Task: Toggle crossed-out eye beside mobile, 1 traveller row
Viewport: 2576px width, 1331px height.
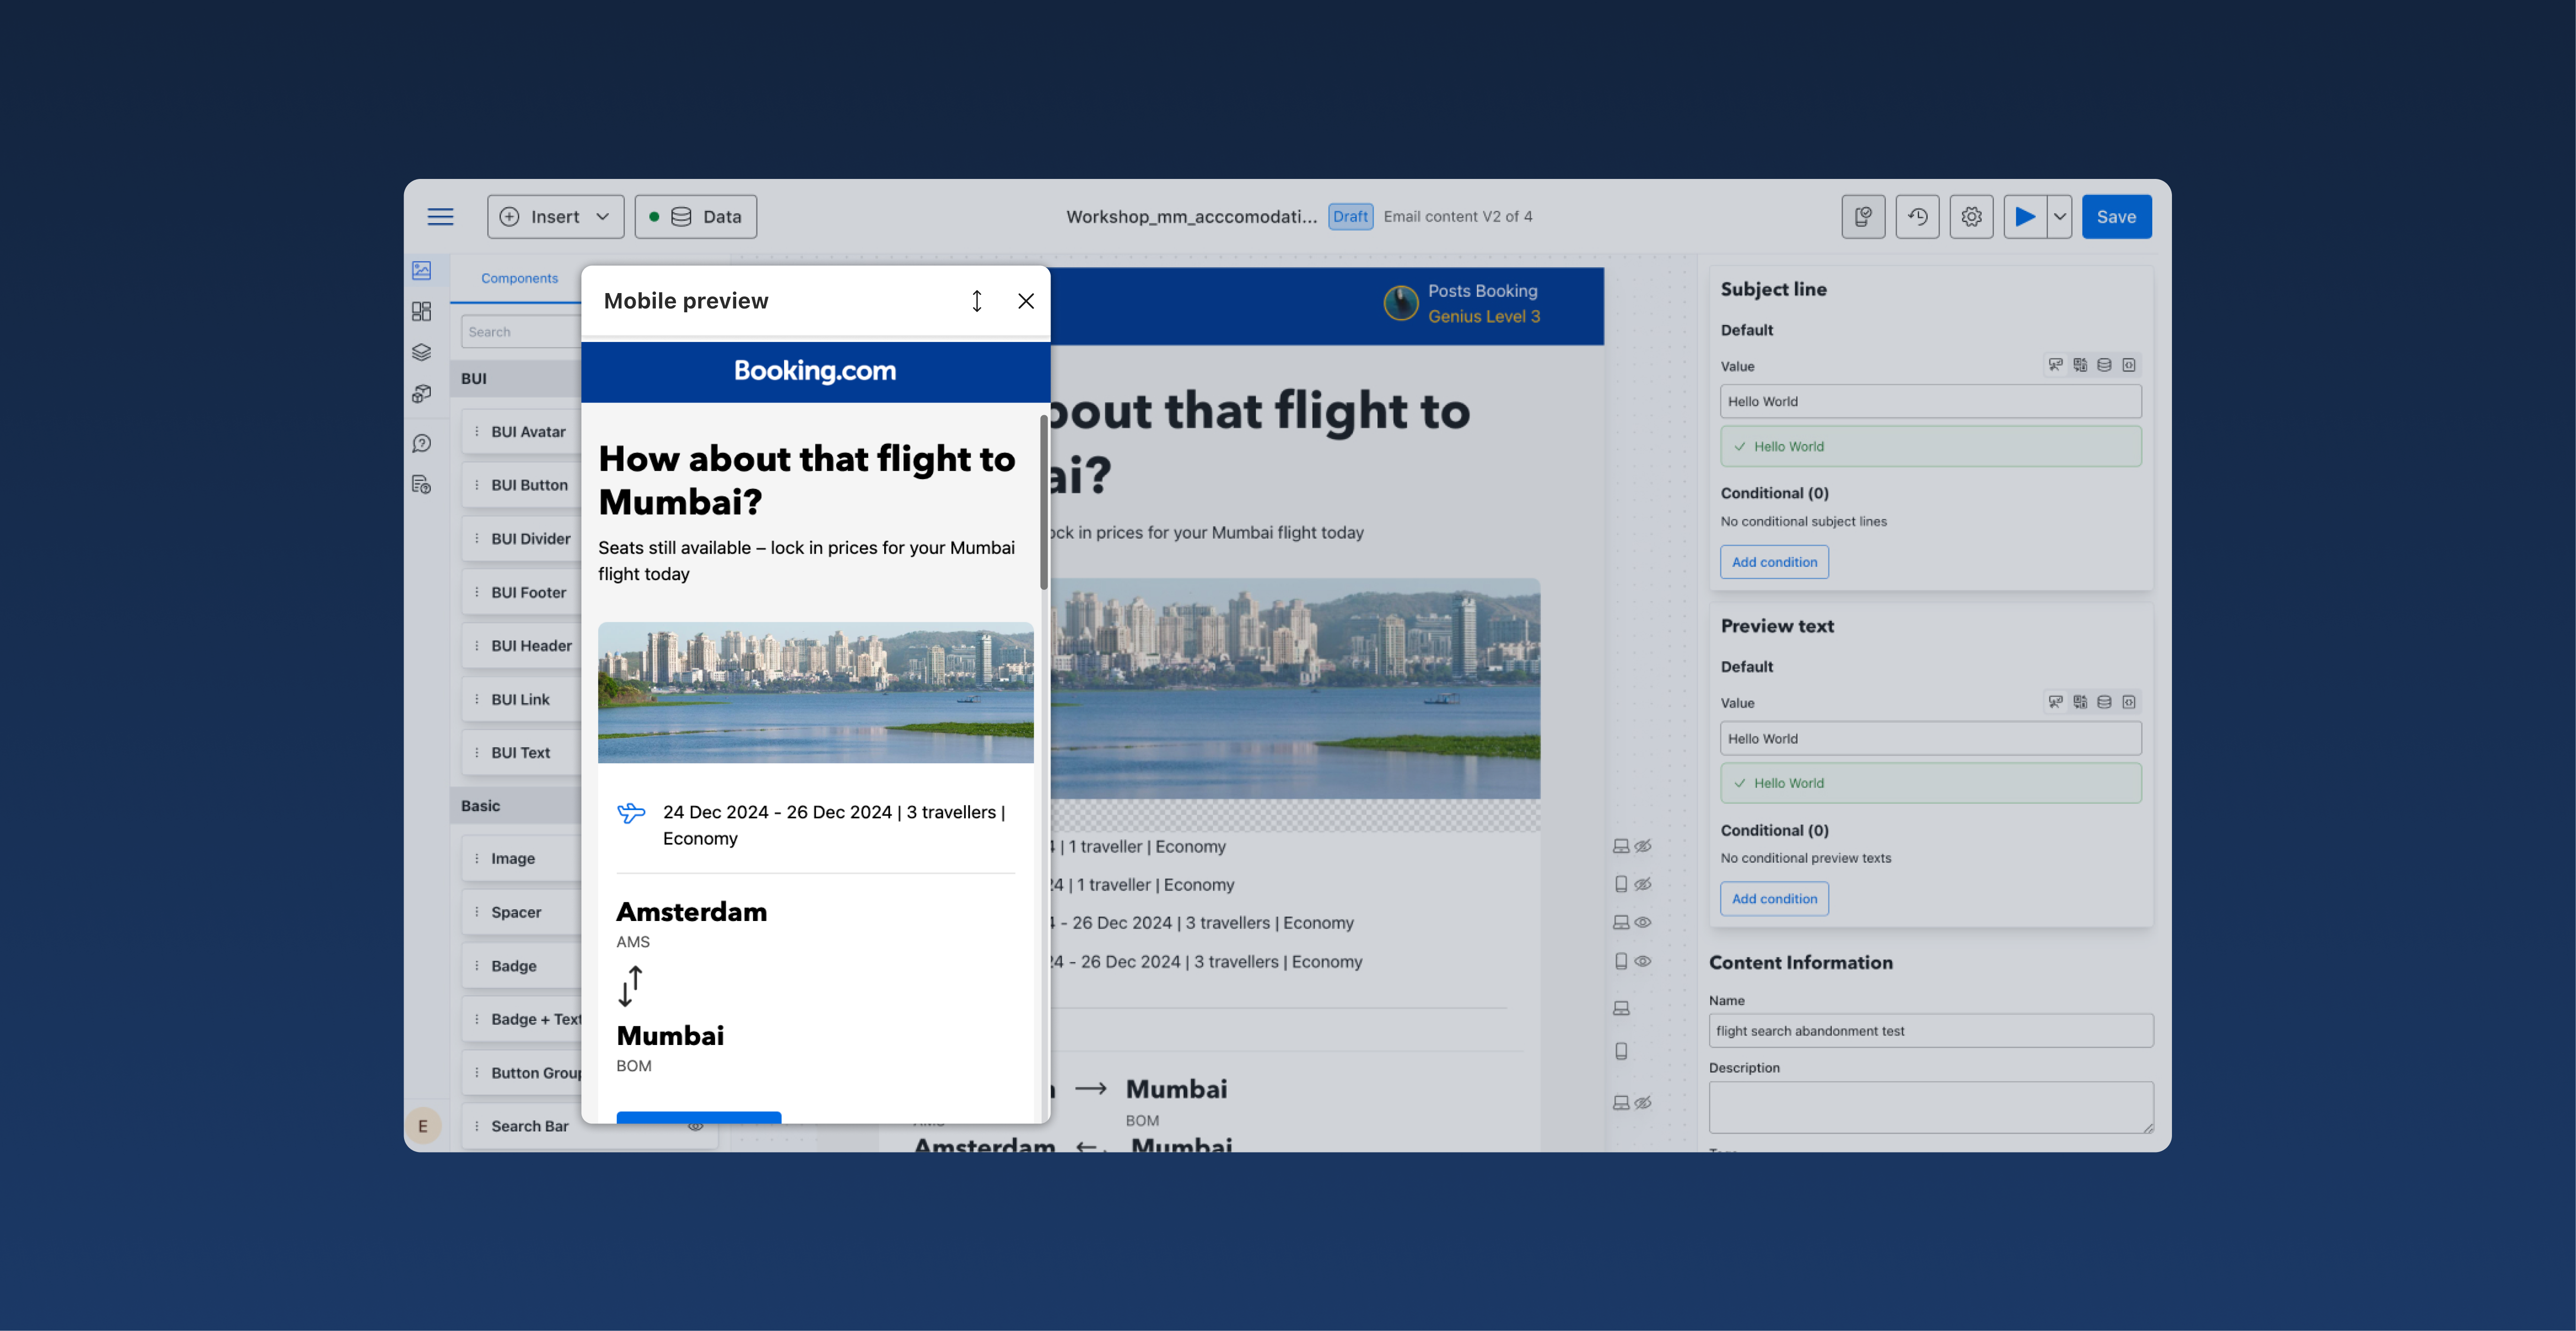Action: (1643, 884)
